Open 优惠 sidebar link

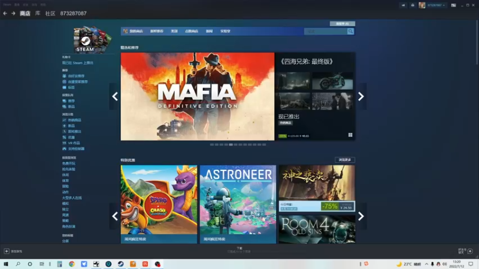(x=71, y=137)
